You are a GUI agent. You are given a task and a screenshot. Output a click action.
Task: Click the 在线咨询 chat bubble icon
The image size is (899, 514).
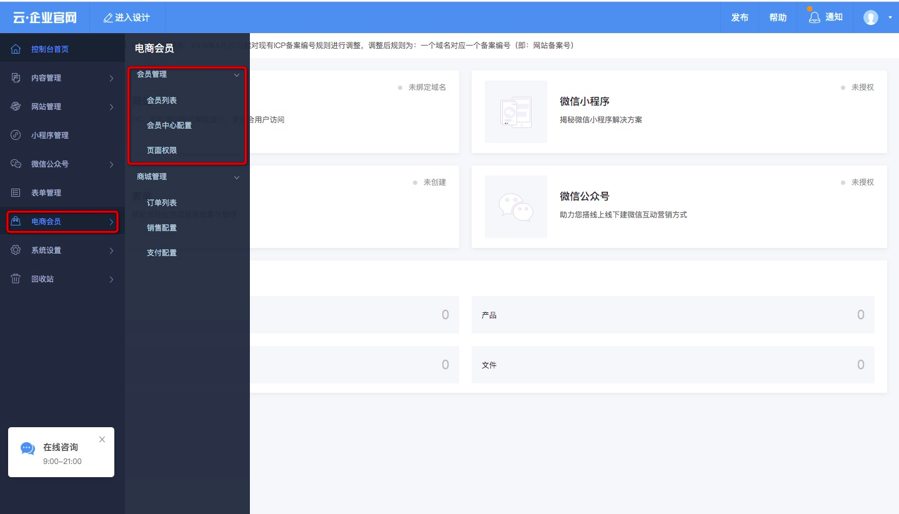[x=27, y=448]
